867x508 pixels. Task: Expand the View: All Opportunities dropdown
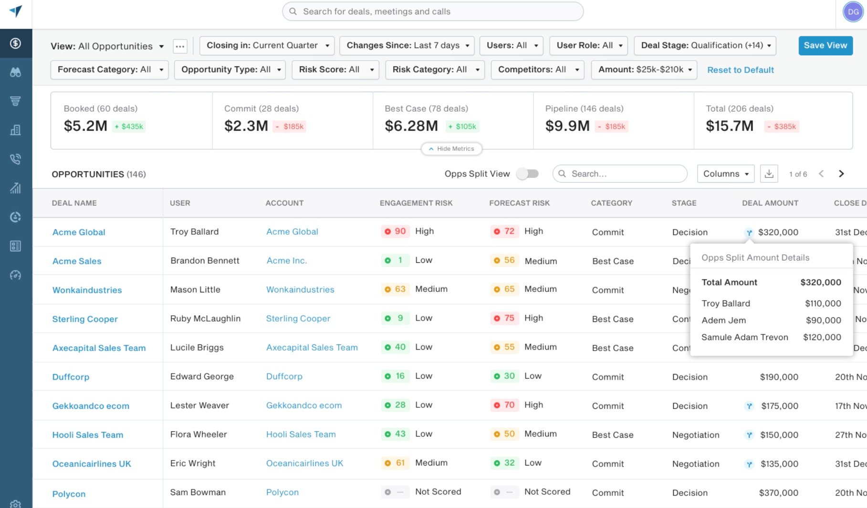coord(107,46)
